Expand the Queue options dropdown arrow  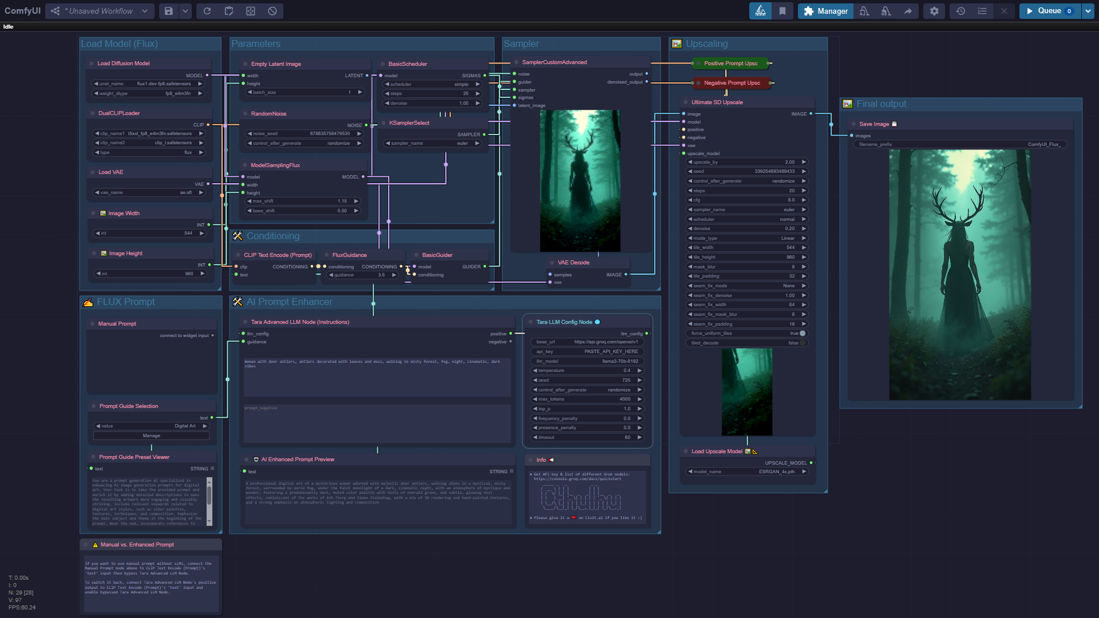pyautogui.click(x=1088, y=11)
